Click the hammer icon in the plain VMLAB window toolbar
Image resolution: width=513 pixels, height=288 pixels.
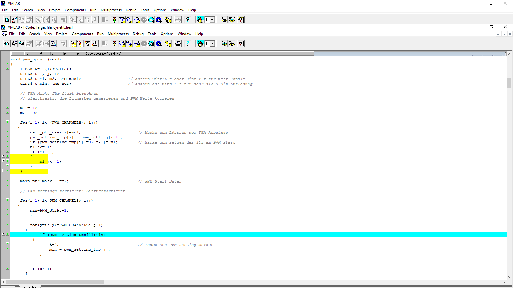tap(241, 20)
